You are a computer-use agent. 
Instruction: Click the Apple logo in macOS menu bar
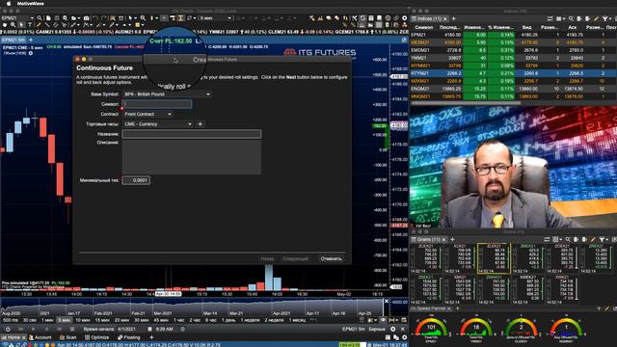9,4
